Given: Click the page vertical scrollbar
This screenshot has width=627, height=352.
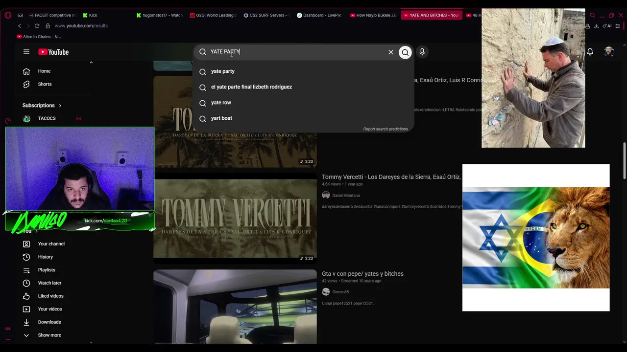Looking at the screenshot, I should point(624,160).
